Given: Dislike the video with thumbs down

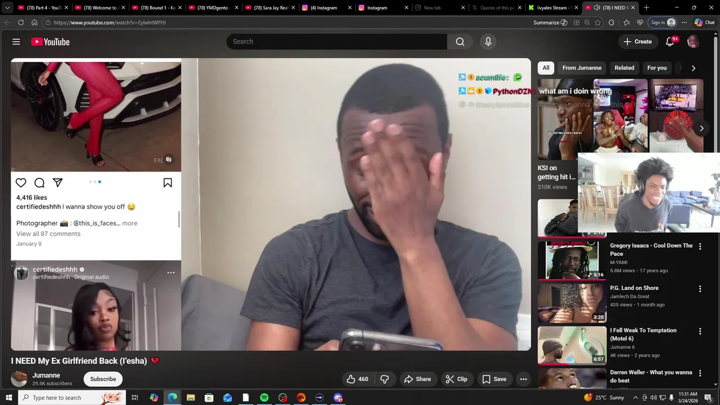Looking at the screenshot, I should coord(385,379).
